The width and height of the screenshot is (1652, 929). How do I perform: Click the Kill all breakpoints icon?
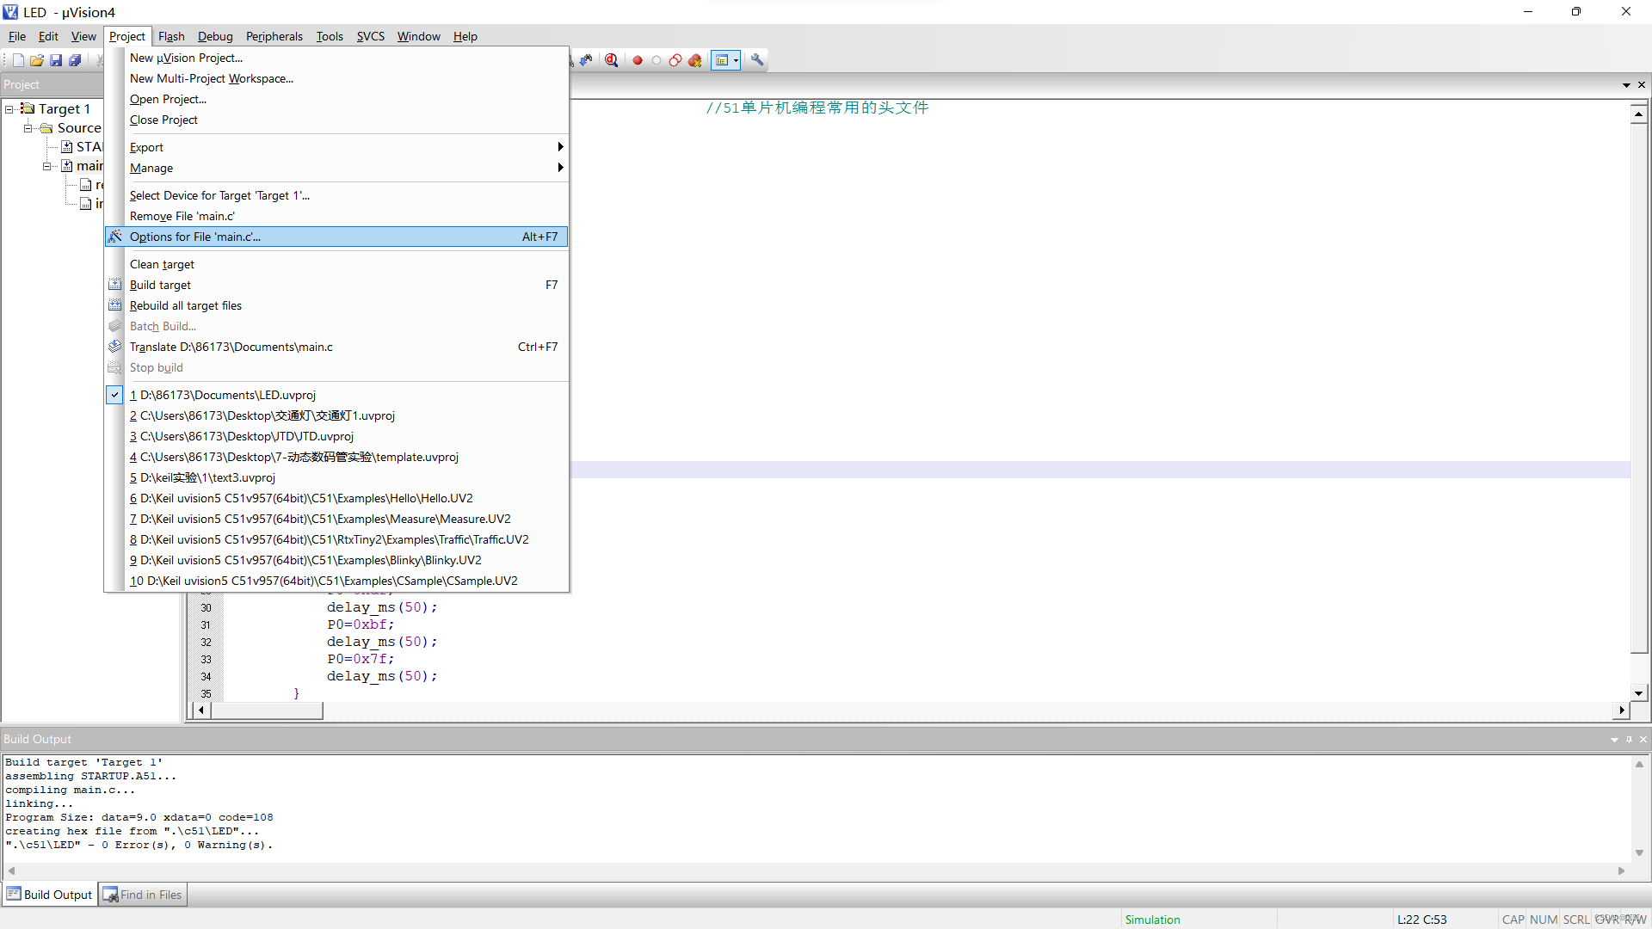coord(695,60)
